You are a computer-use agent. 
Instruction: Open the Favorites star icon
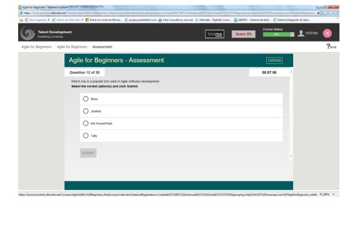330,13
